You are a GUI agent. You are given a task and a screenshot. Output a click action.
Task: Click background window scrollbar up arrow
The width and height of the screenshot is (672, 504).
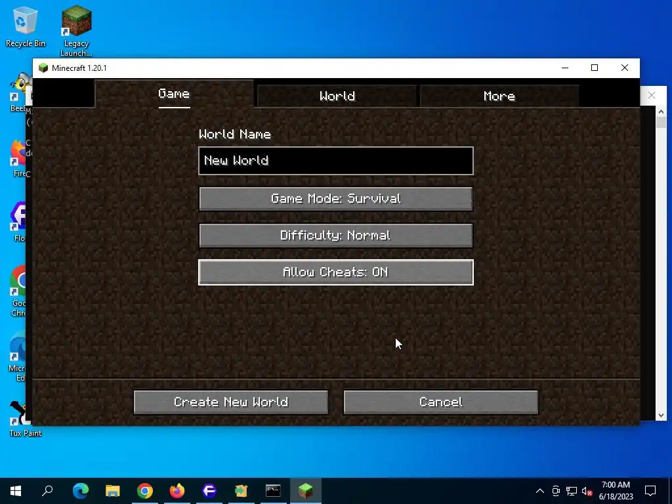coord(661,112)
